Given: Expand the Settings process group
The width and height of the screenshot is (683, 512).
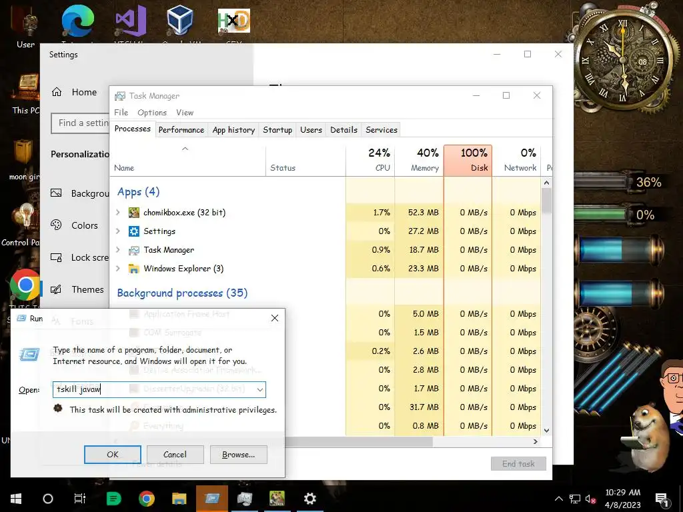Looking at the screenshot, I should tap(118, 231).
